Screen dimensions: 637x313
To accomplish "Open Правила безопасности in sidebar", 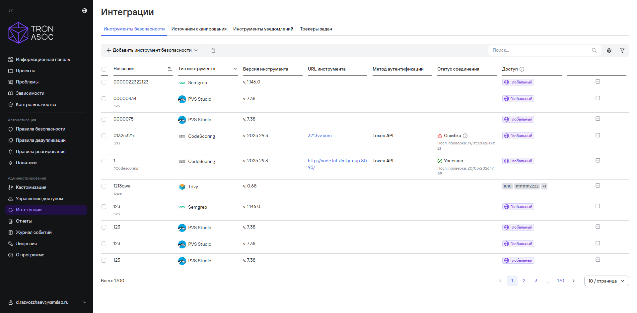I will [40, 129].
